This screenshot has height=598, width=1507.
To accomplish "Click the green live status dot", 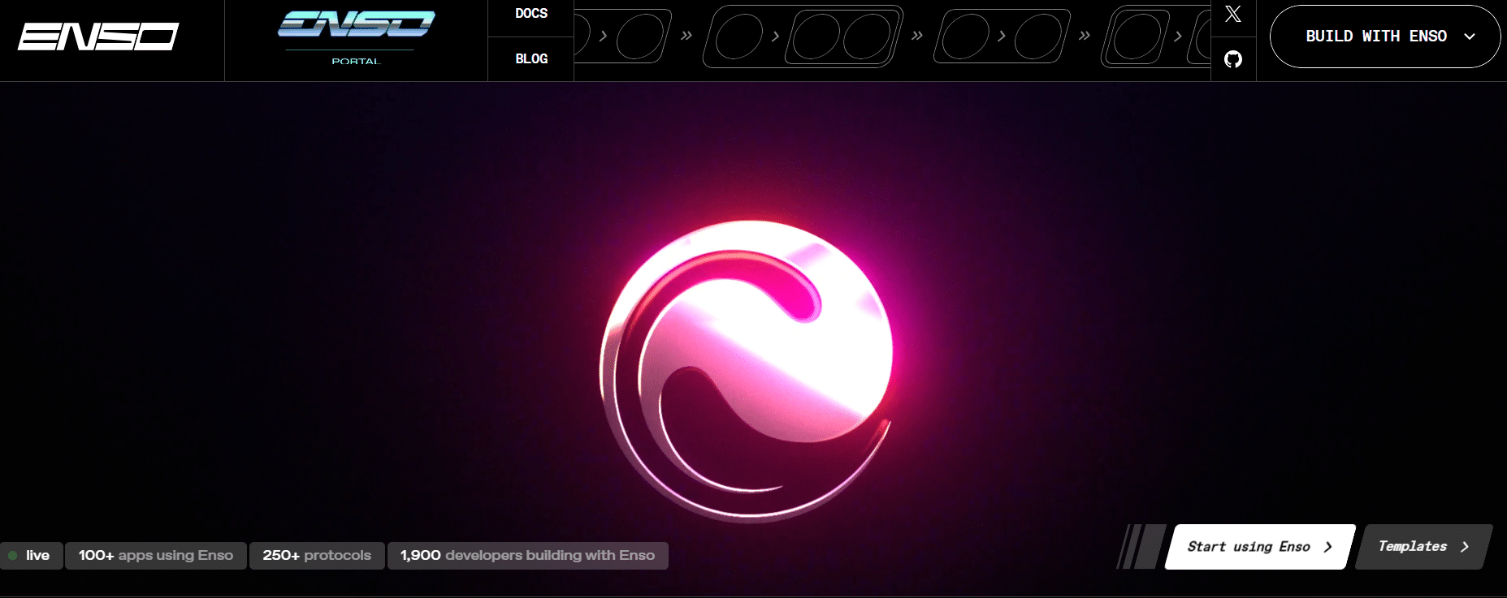I will click(x=13, y=556).
